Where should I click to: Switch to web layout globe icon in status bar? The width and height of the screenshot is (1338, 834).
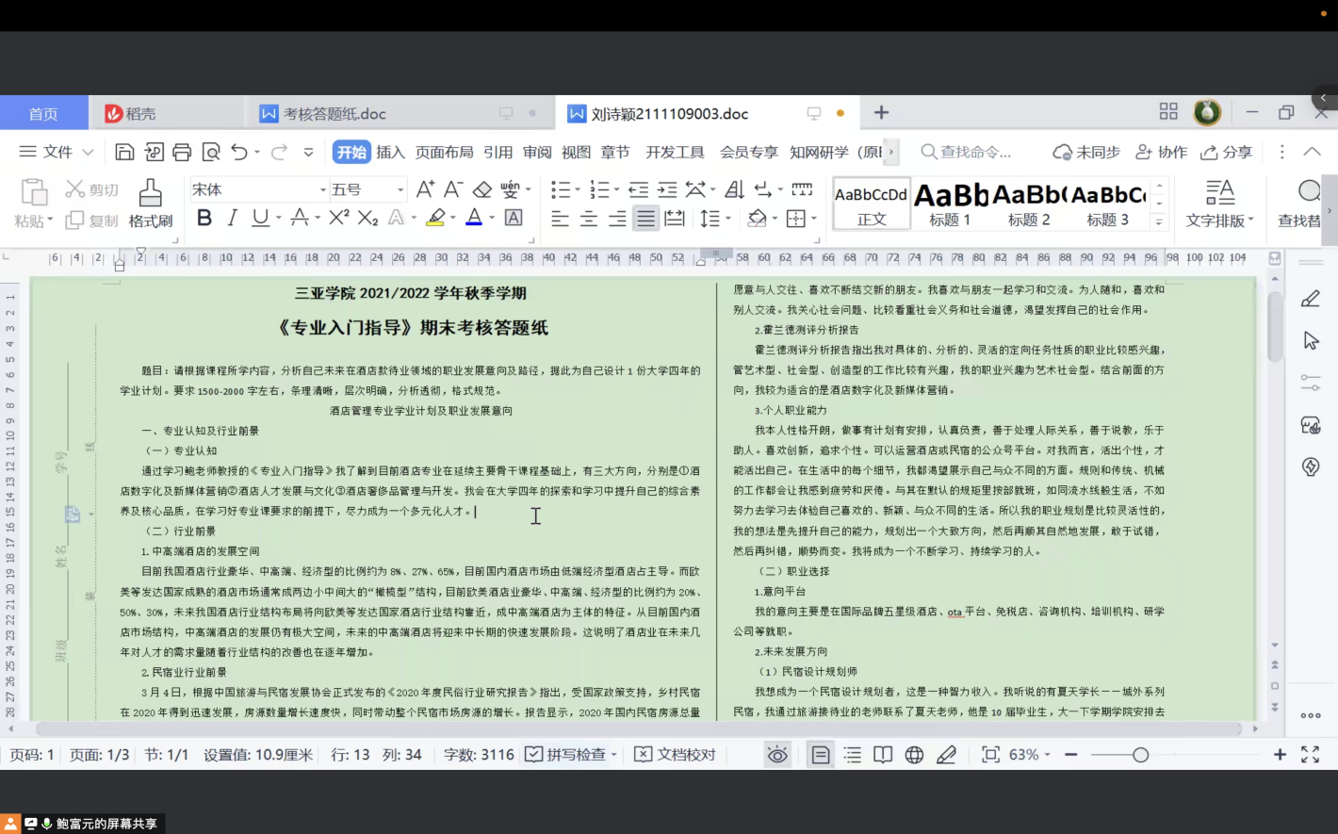914,755
